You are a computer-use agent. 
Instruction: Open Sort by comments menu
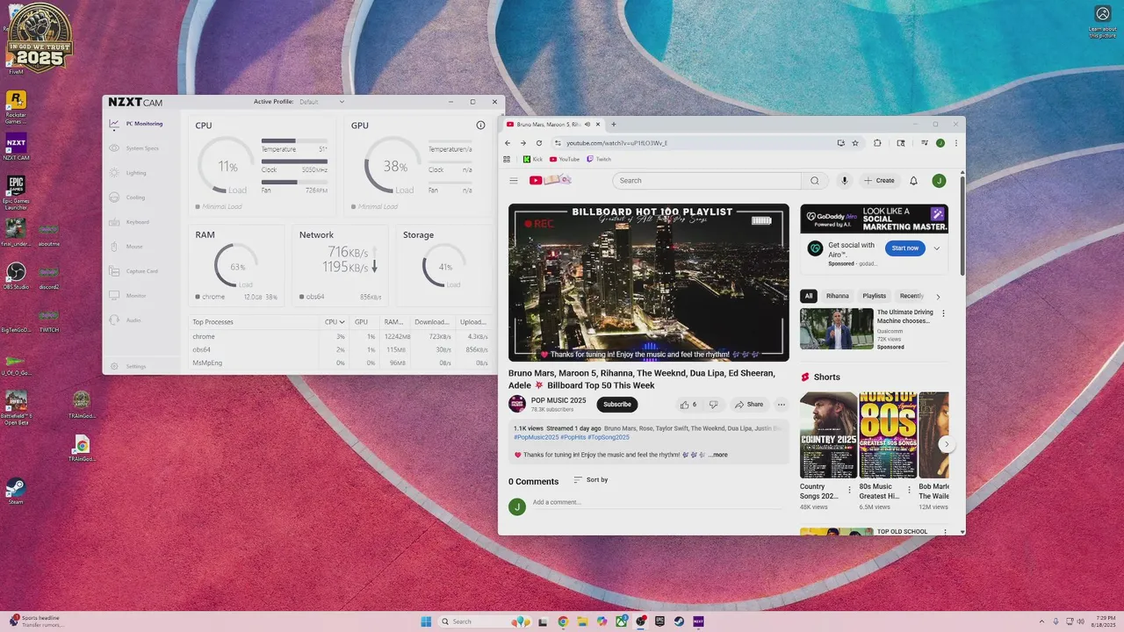(590, 480)
